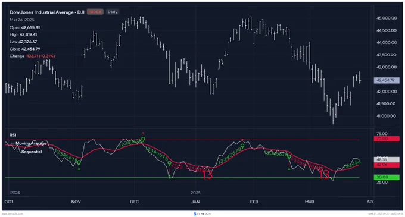Click the Mar 26, 2025 date label
This screenshot has width=405, height=217.
(x=22, y=20)
